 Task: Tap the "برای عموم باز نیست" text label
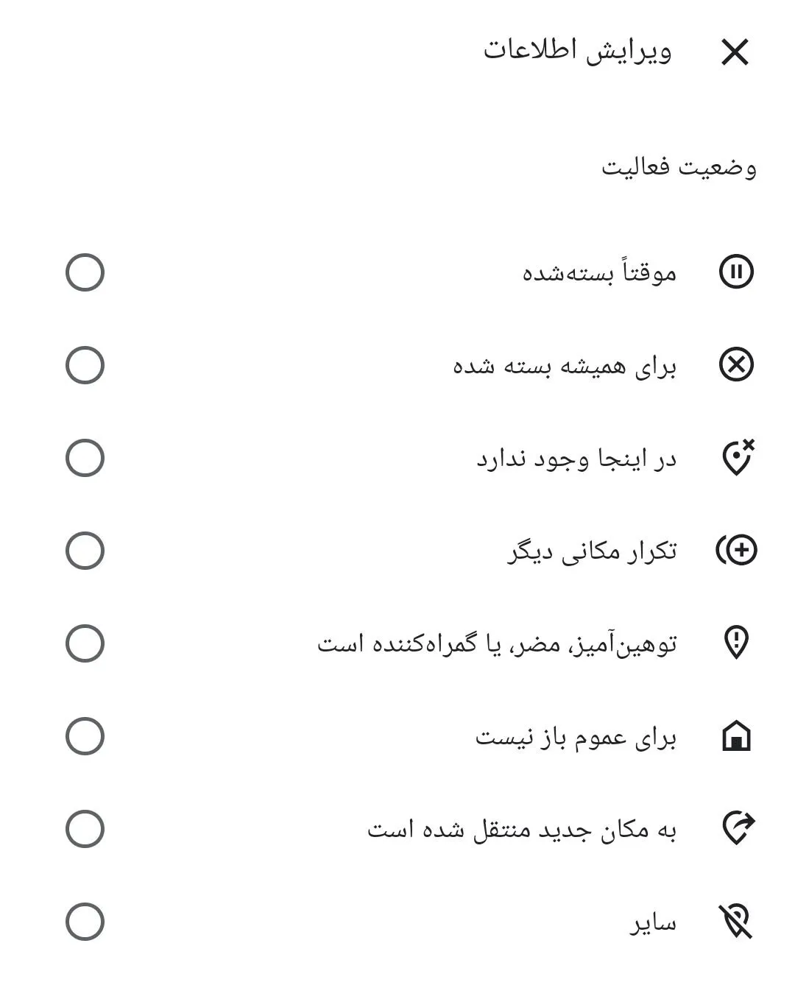pyautogui.click(x=575, y=737)
